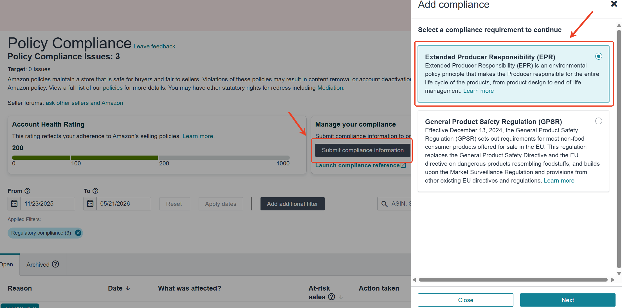
Task: Open the Mediation link
Action: pyautogui.click(x=330, y=88)
